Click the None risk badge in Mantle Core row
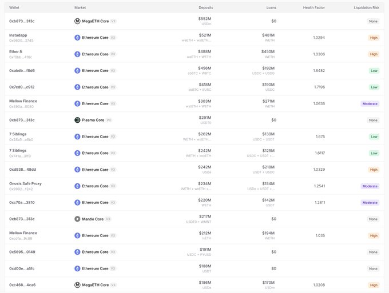Viewport: 389px width, 293px height. pos(373,219)
